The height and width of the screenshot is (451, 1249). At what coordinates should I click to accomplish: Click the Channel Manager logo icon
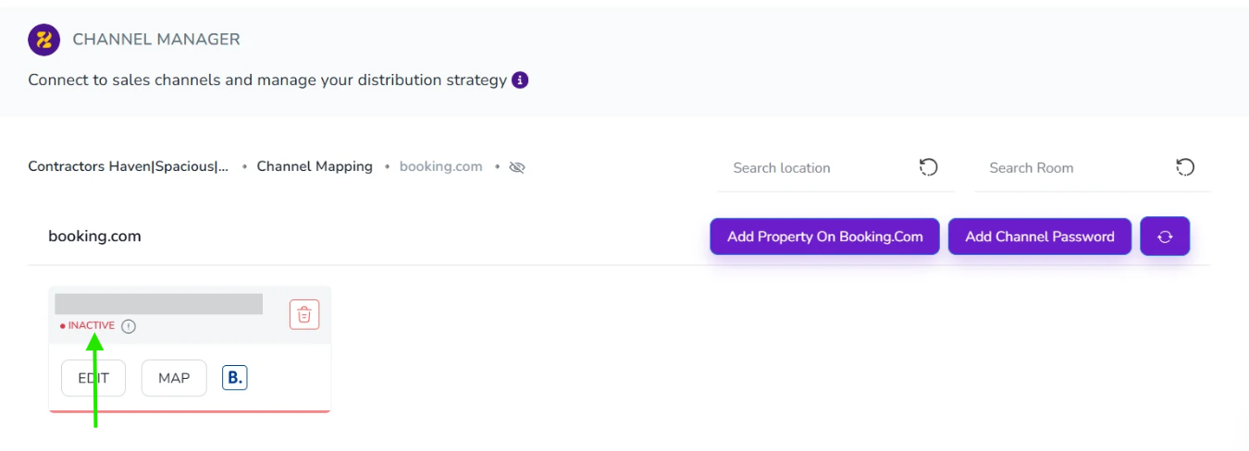[43, 40]
